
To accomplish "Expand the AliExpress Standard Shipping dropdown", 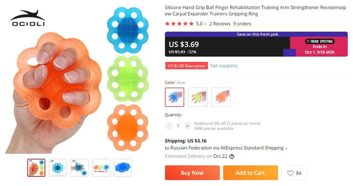I will pyautogui.click(x=286, y=148).
